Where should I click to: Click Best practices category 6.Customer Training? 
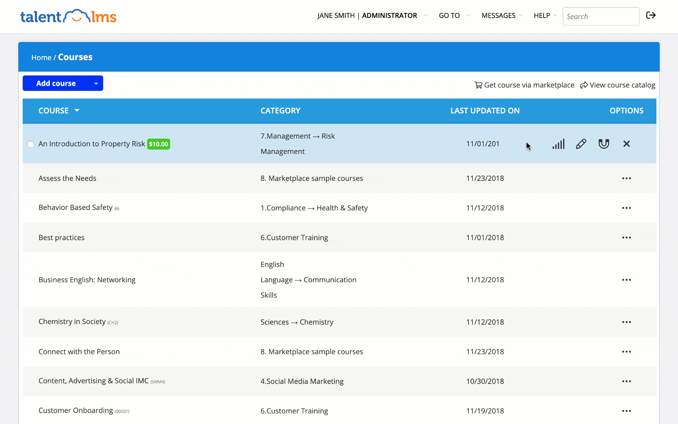(294, 238)
